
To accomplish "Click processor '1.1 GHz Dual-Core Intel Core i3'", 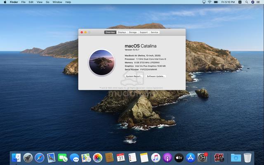I will [151, 59].
